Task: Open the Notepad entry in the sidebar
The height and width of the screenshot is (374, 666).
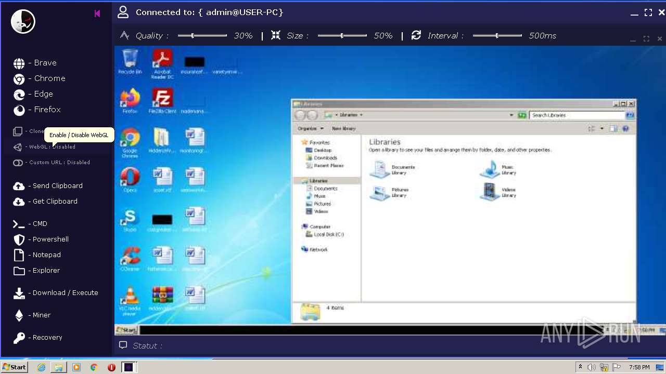Action: [x=37, y=255]
